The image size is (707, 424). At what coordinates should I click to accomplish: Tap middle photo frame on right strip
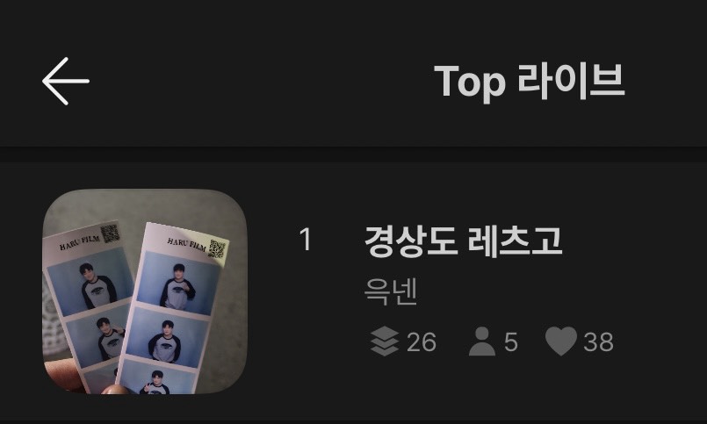[168, 337]
